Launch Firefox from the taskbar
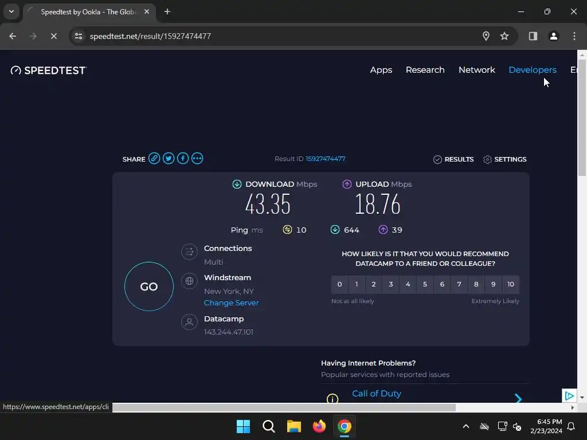 pos(319,426)
